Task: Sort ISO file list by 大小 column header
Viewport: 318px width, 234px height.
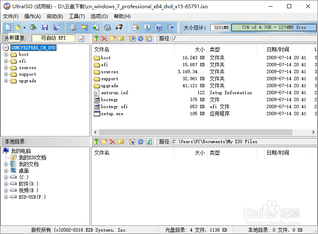Action: pos(191,49)
